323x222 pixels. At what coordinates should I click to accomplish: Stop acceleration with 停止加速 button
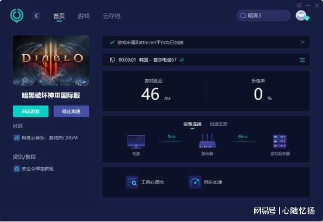71,111
